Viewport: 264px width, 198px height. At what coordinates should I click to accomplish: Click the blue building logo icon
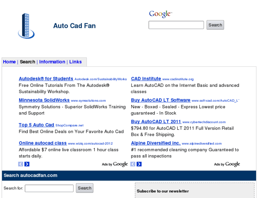pos(26,26)
